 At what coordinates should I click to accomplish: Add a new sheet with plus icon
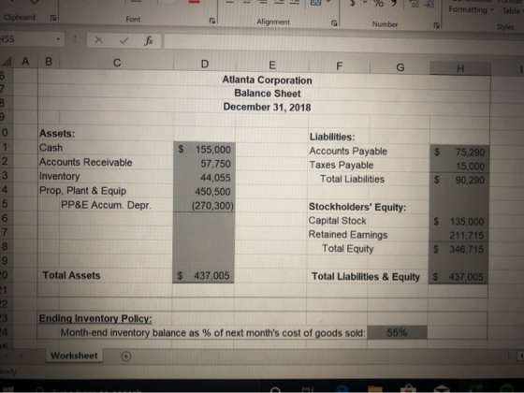pyautogui.click(x=125, y=357)
